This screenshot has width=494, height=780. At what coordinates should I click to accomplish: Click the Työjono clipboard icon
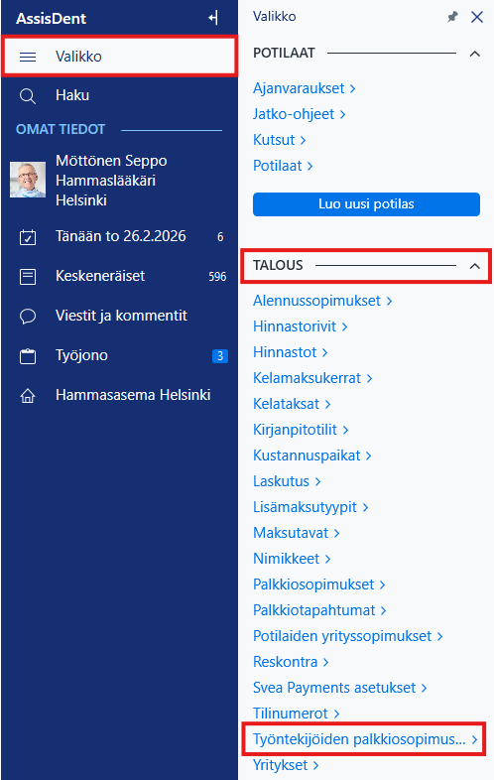pyautogui.click(x=28, y=356)
